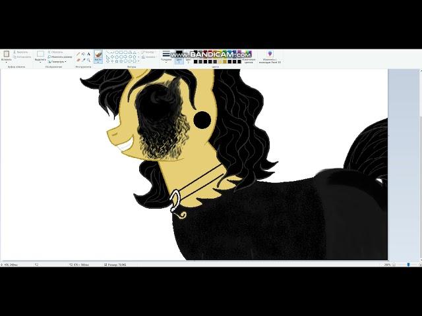Click the Paste clipboard icon
This screenshot has height=316, width=422.
[6, 54]
